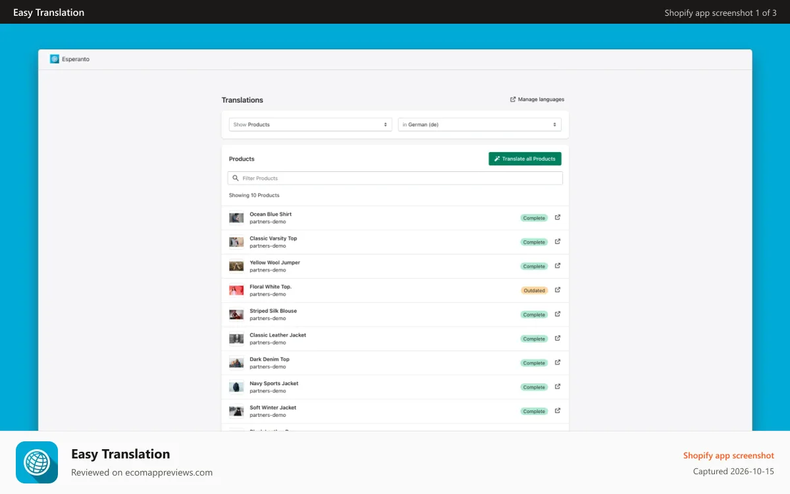Select Classic Varsity Top thumbnail
The image size is (790, 494).
[x=236, y=242]
